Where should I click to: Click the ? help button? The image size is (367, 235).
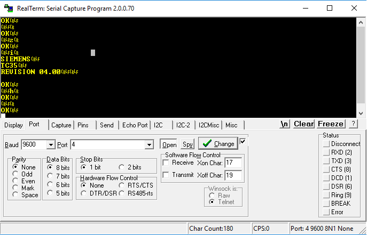(353, 124)
